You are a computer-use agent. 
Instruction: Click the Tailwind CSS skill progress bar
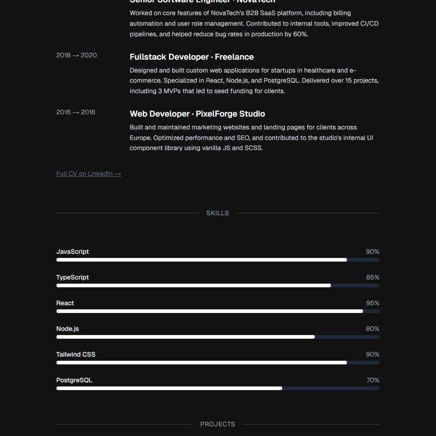click(x=218, y=363)
